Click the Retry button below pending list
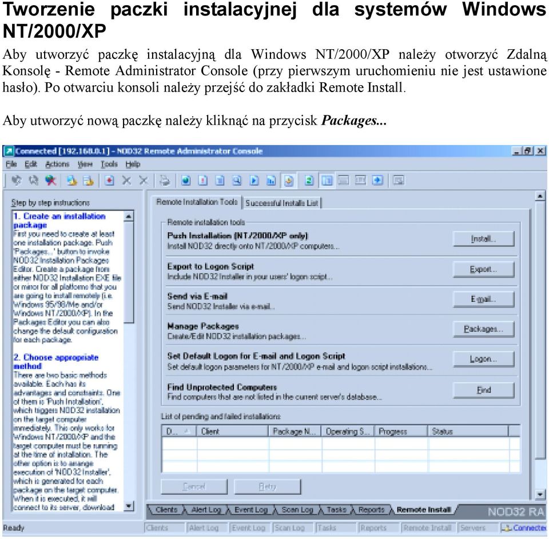The width and height of the screenshot is (549, 539). coord(268,487)
